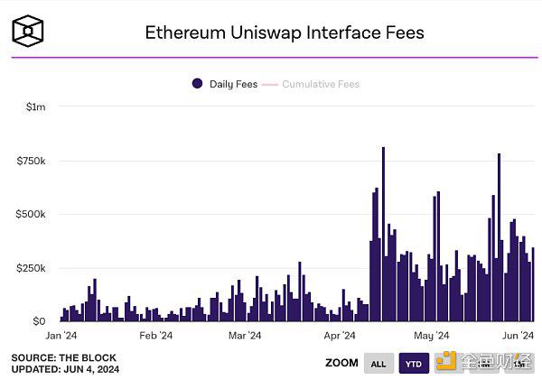Click the $1m y-axis label
This screenshot has width=542, height=380.
(35, 107)
